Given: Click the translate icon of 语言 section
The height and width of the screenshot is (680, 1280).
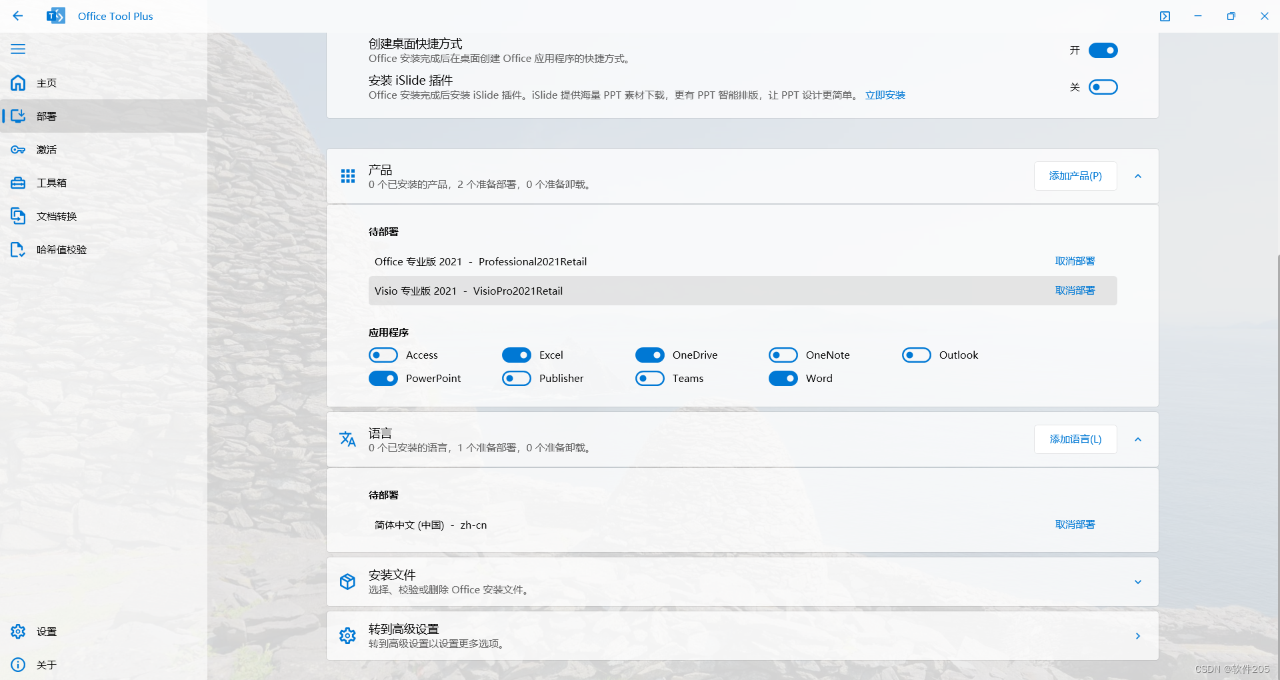Looking at the screenshot, I should point(348,439).
